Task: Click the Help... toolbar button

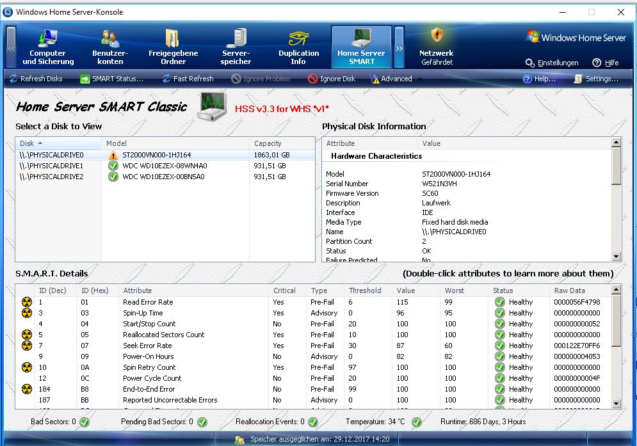Action: tap(539, 79)
